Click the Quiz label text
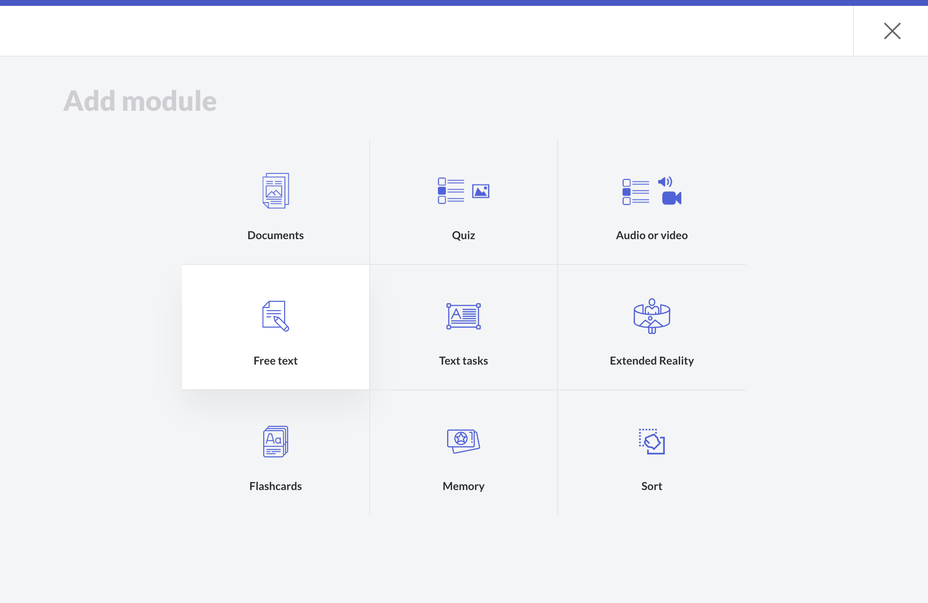Image resolution: width=928 pixels, height=603 pixels. pyautogui.click(x=463, y=235)
